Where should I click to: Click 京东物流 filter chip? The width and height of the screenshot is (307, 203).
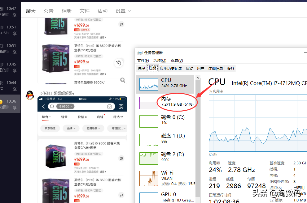tap(50, 128)
